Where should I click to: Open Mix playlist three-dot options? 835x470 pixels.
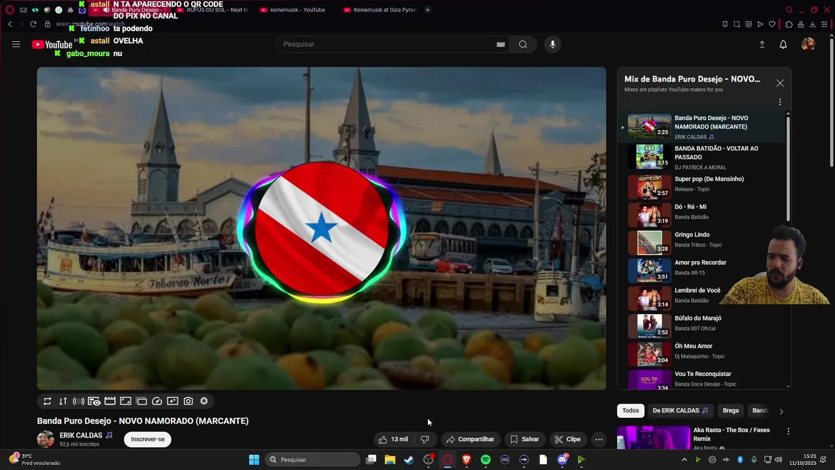click(780, 102)
